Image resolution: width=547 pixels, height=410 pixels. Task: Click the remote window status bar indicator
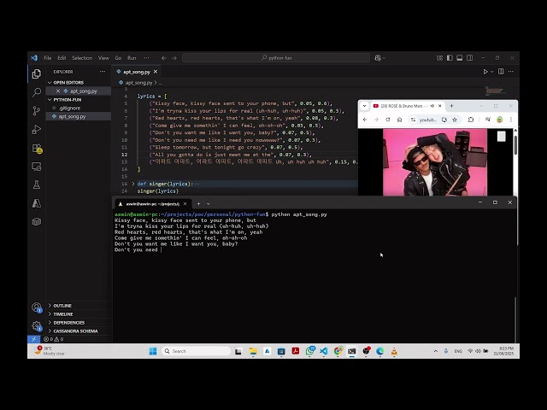pyautogui.click(x=34, y=339)
